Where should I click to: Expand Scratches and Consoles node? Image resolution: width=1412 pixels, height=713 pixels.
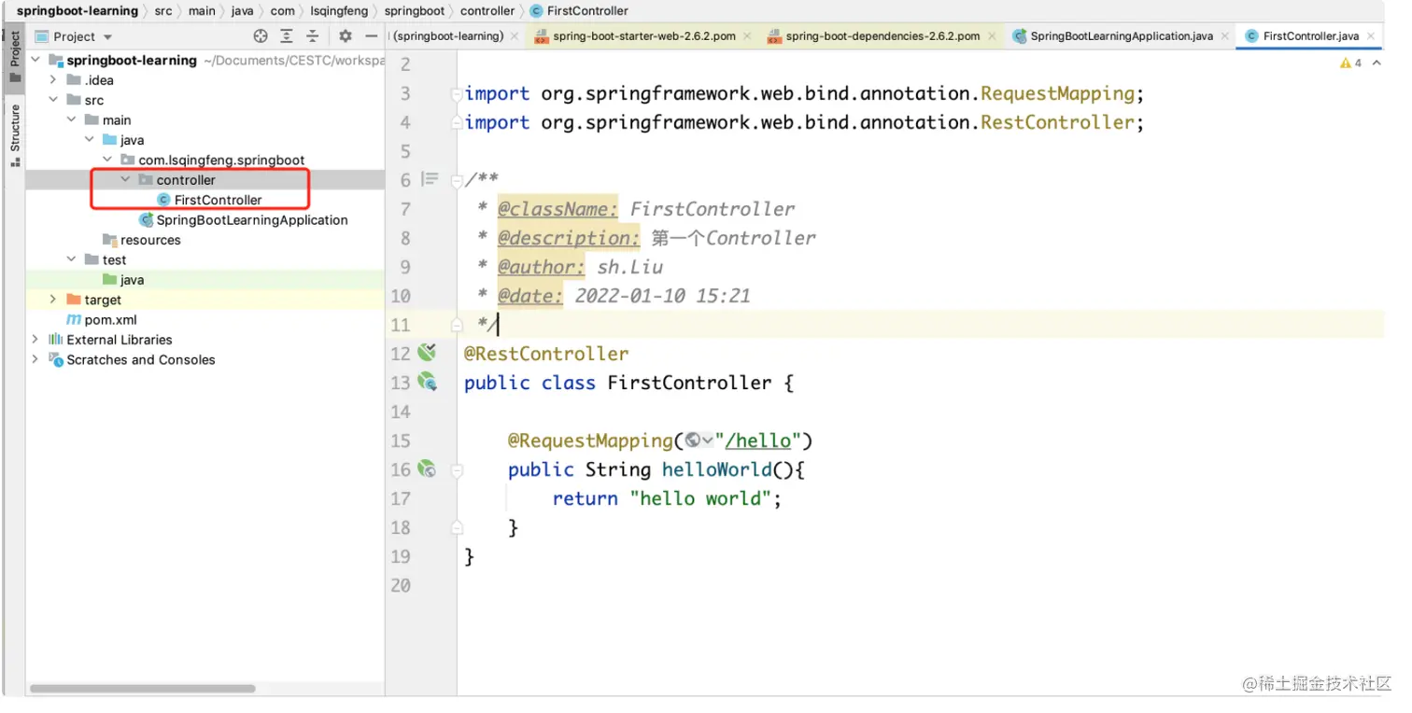[35, 359]
